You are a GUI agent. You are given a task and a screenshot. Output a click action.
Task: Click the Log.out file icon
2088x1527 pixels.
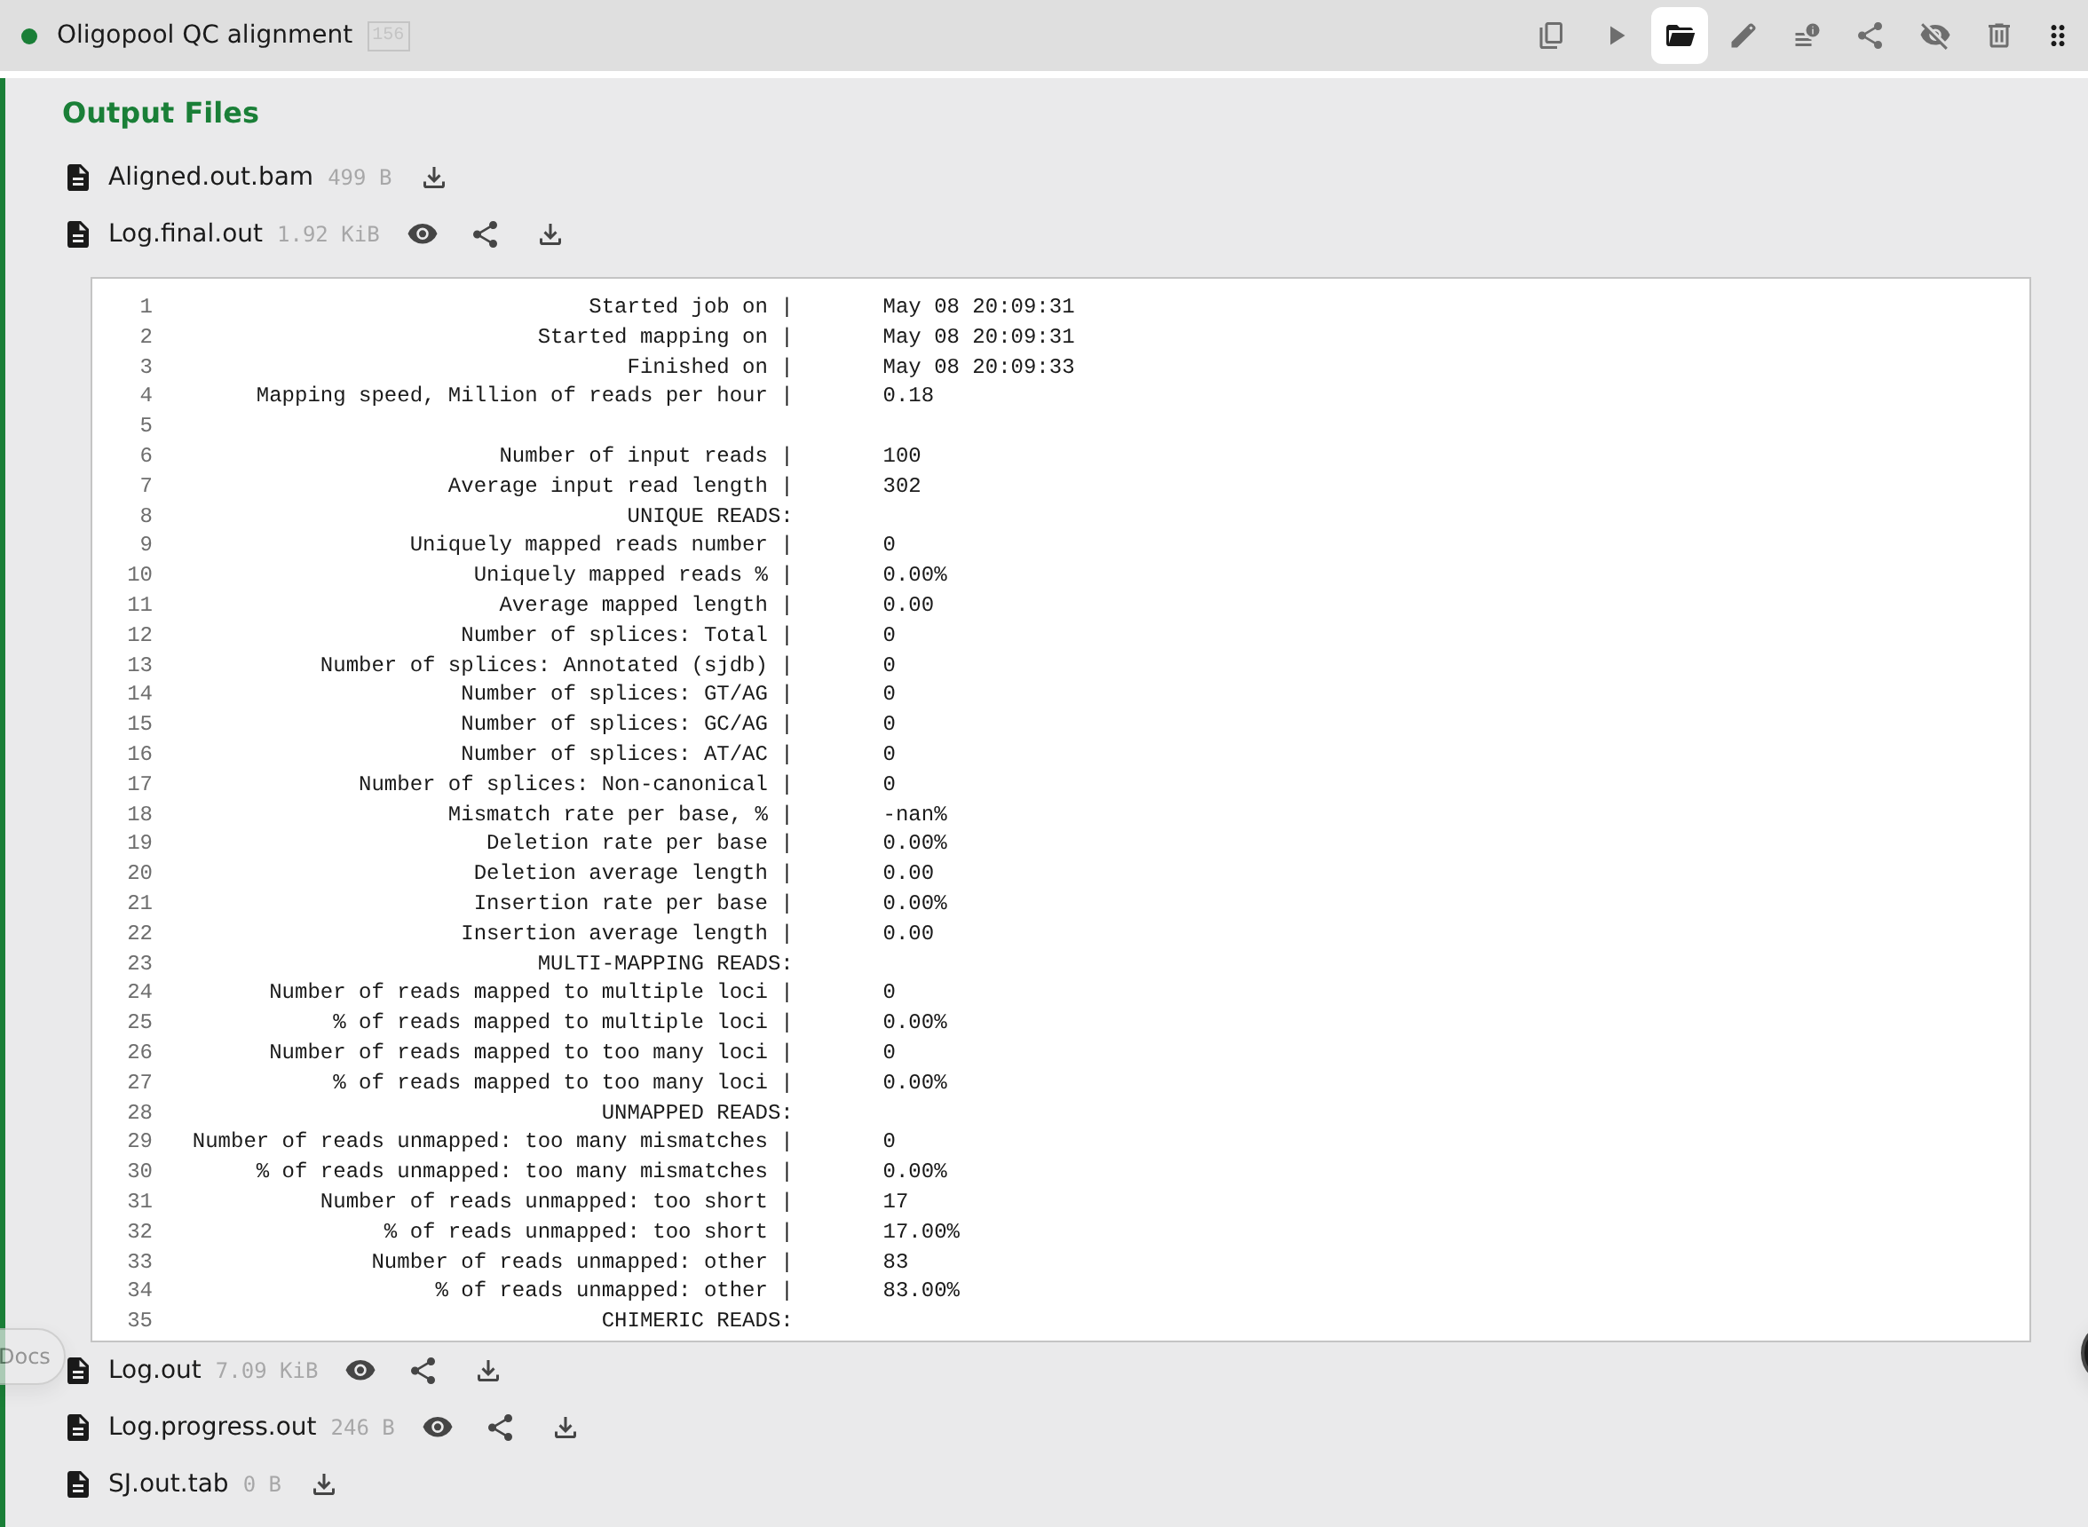point(77,1370)
